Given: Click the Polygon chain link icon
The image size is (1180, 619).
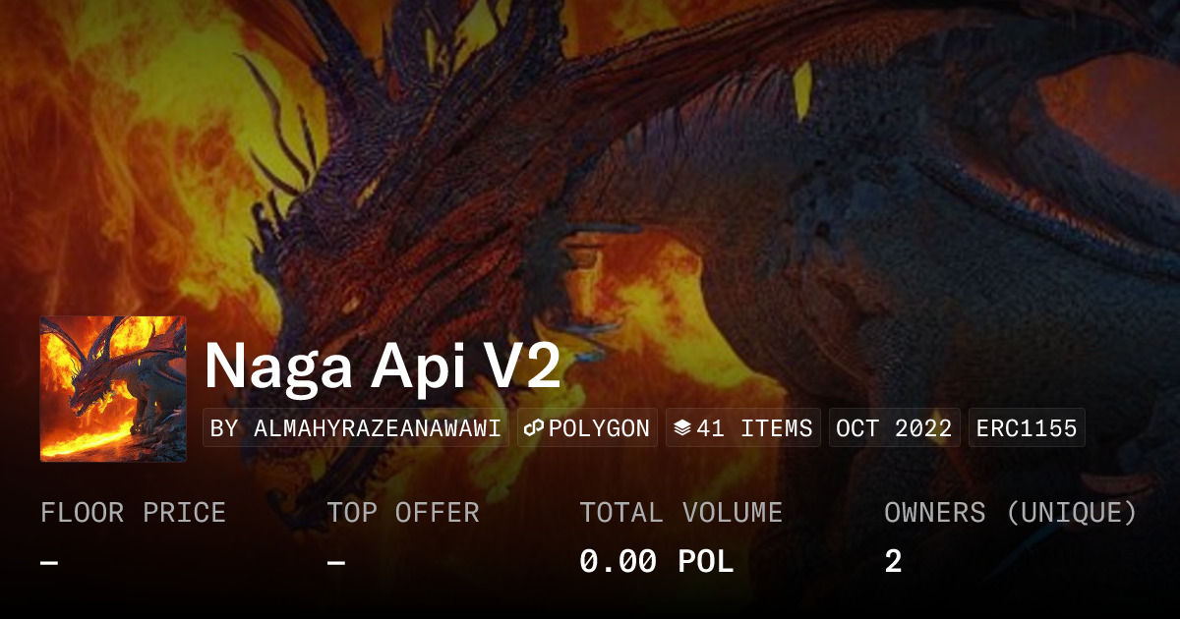Looking at the screenshot, I should 534,428.
